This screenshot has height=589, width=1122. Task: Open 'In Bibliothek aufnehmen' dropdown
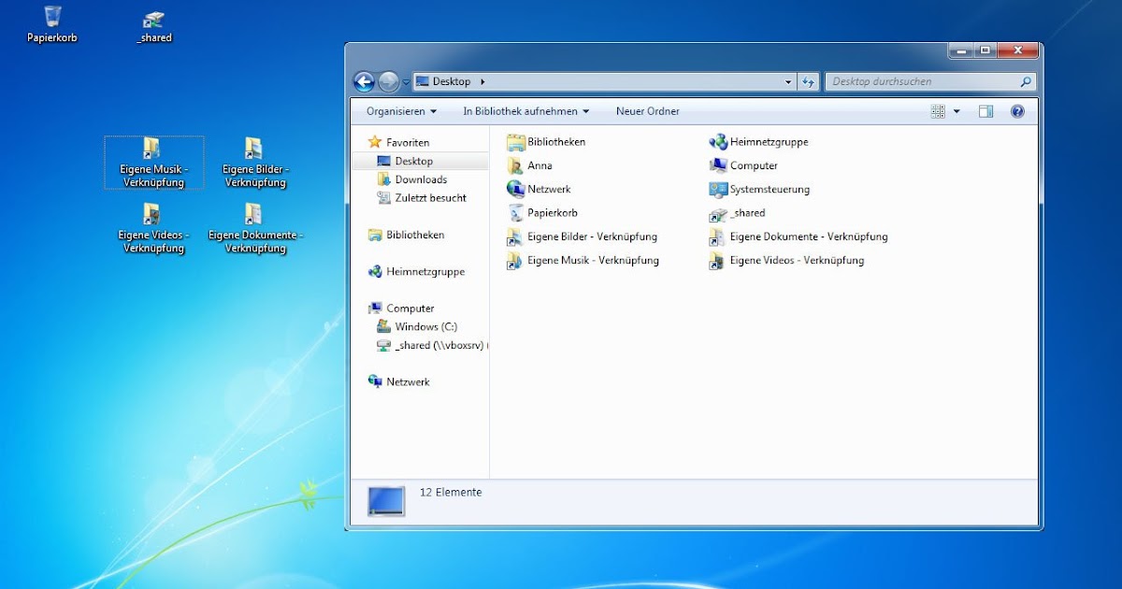click(x=525, y=111)
